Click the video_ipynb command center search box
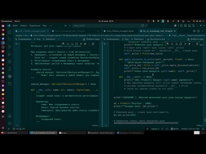The width and height of the screenshot is (206, 154). pos(106,26)
